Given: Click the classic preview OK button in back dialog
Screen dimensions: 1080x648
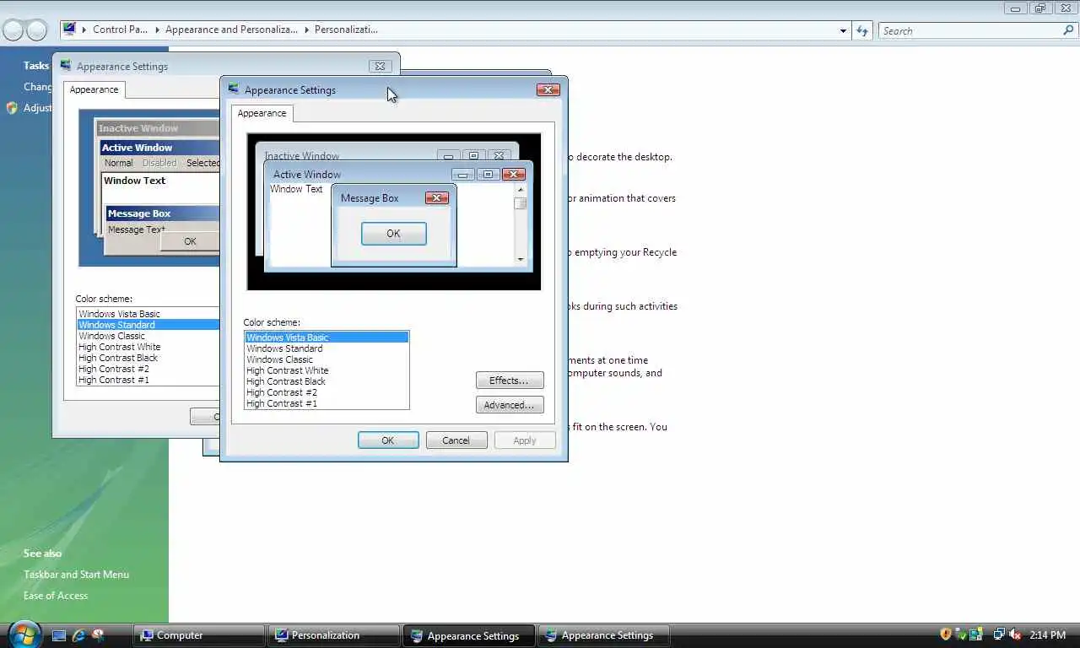Looking at the screenshot, I should [190, 241].
